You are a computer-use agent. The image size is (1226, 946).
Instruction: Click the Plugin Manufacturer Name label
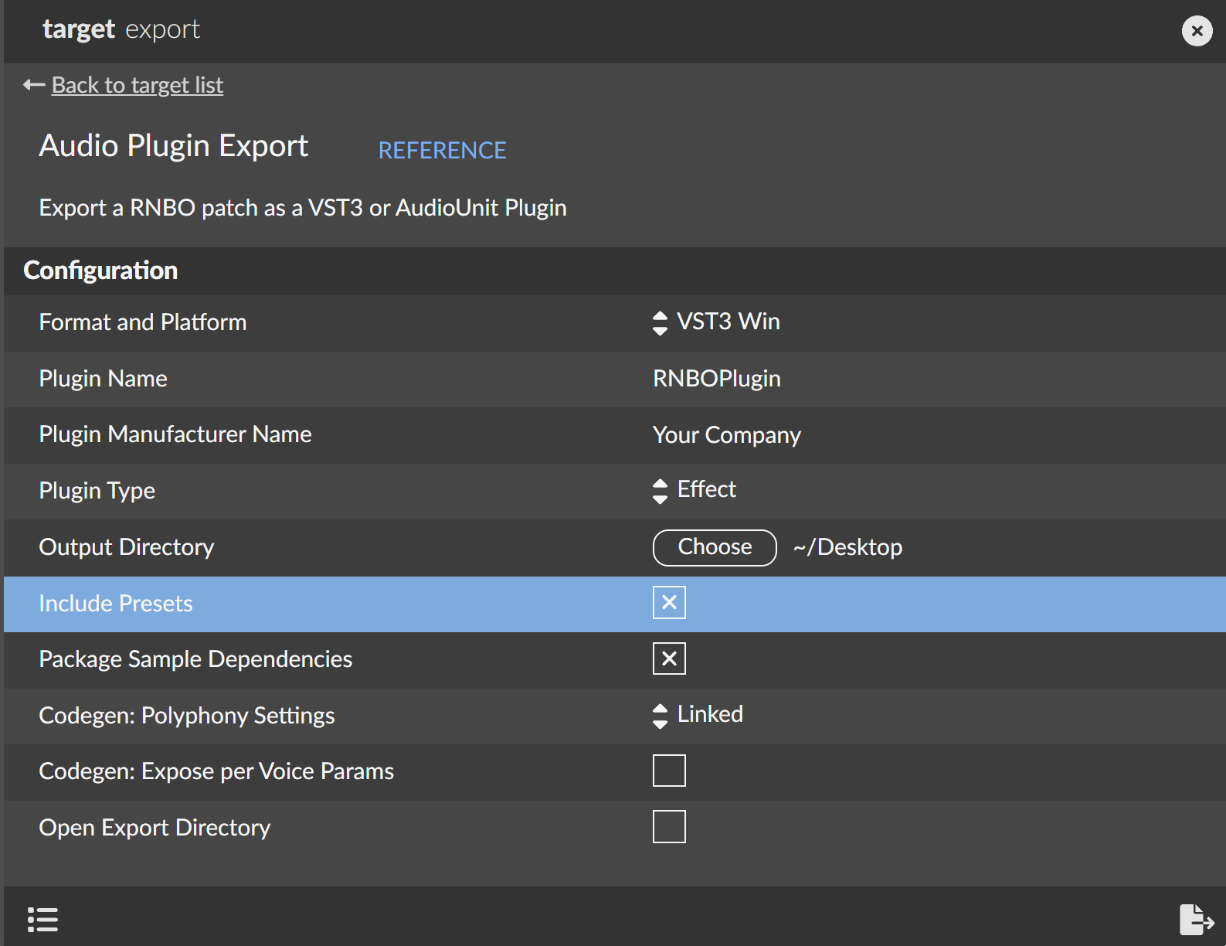(x=175, y=434)
